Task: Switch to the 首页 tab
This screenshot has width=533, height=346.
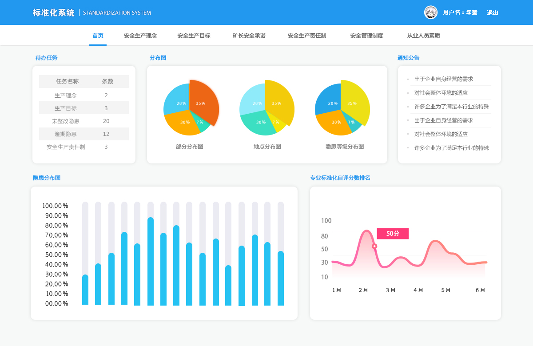Action: coord(98,36)
